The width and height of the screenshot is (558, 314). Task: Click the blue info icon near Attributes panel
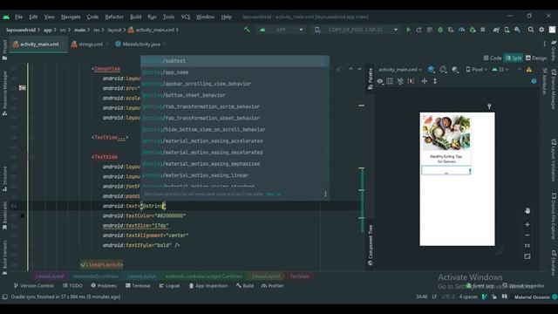click(534, 81)
